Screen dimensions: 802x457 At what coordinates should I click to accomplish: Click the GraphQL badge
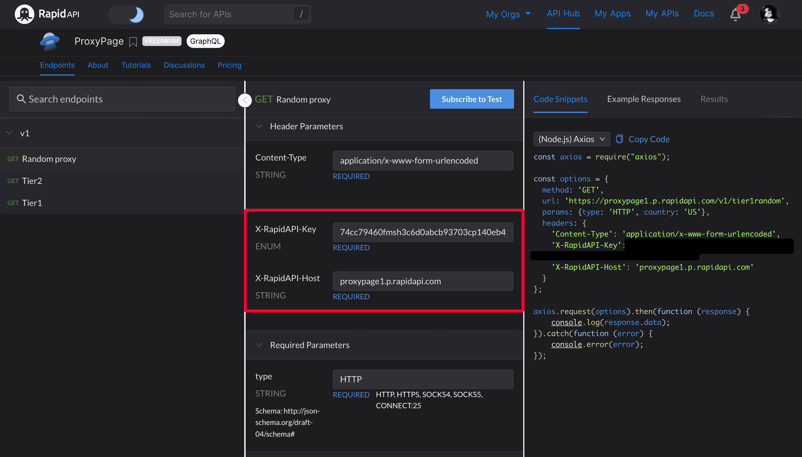tap(206, 41)
